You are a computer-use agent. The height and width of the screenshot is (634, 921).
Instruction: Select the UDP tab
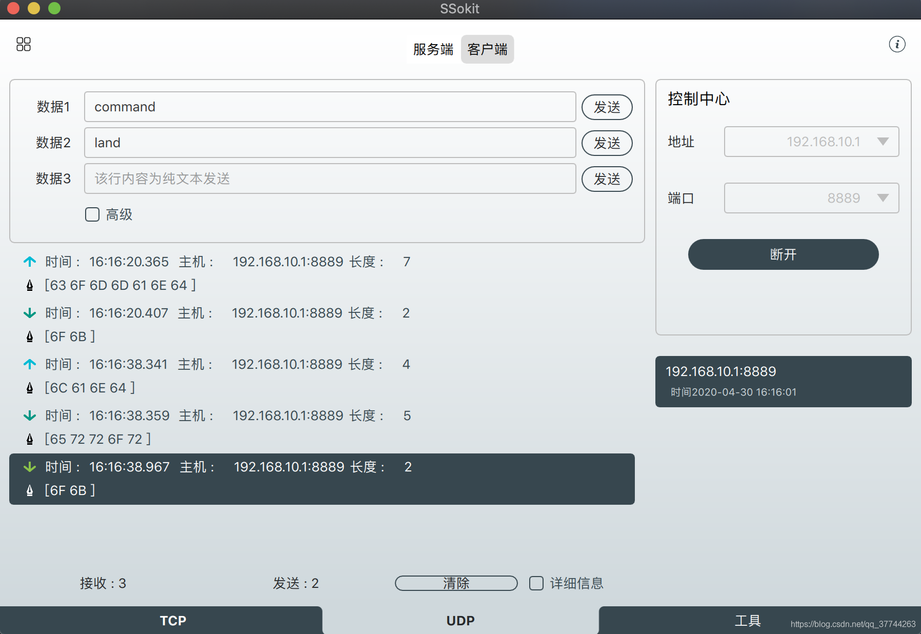pyautogui.click(x=460, y=620)
